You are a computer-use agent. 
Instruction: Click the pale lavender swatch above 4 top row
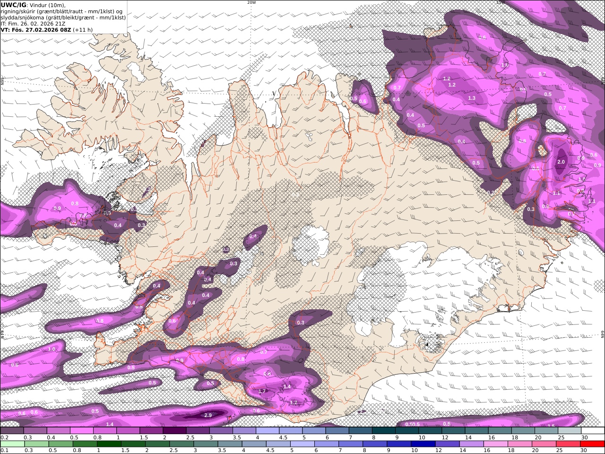(268, 431)
